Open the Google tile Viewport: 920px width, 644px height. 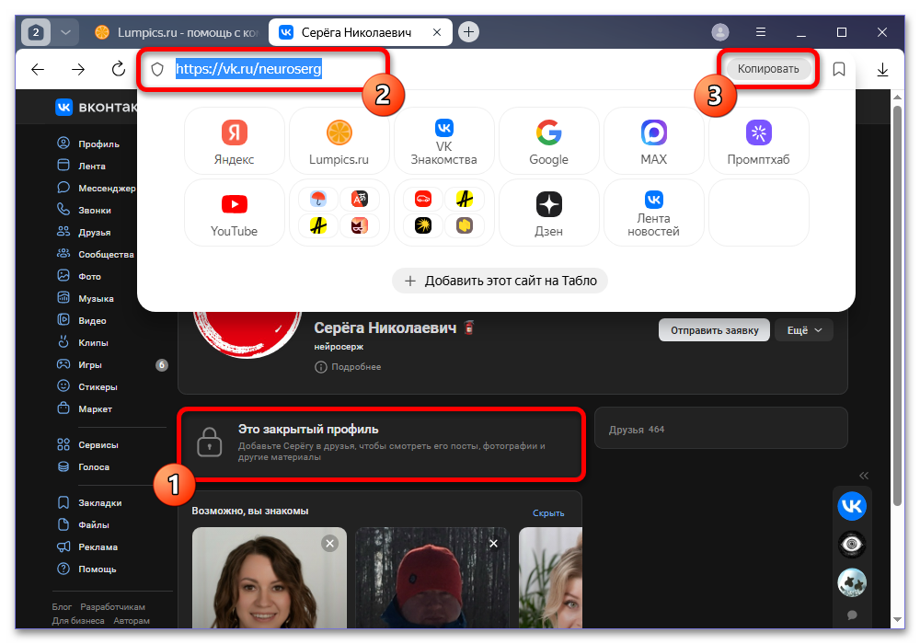(548, 141)
